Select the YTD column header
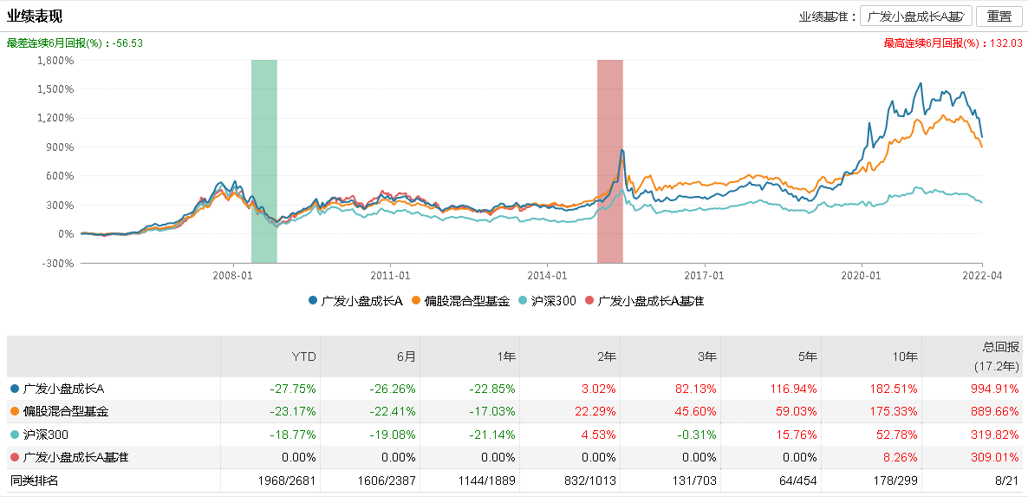 point(303,356)
